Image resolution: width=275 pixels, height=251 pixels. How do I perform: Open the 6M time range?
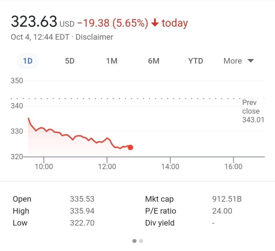(154, 61)
